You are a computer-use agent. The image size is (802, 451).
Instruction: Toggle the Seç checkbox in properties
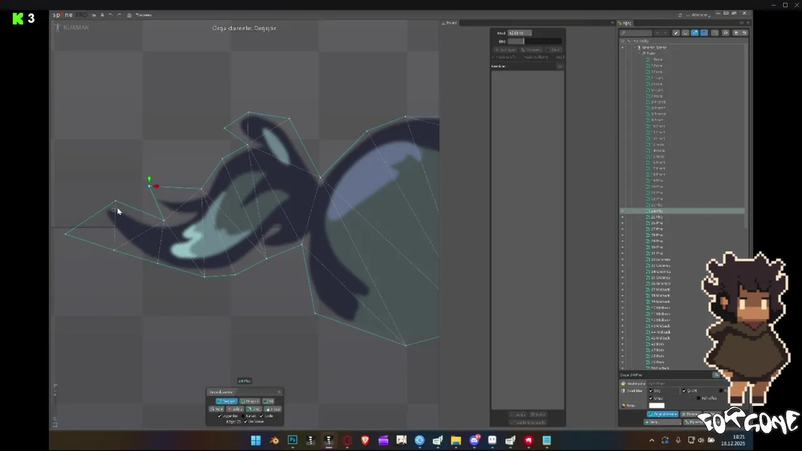coord(651,391)
